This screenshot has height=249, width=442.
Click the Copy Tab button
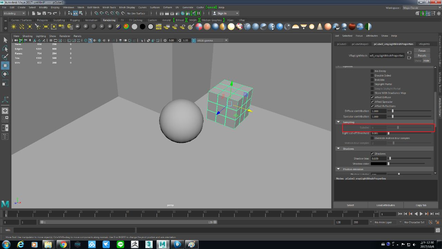pos(421,205)
